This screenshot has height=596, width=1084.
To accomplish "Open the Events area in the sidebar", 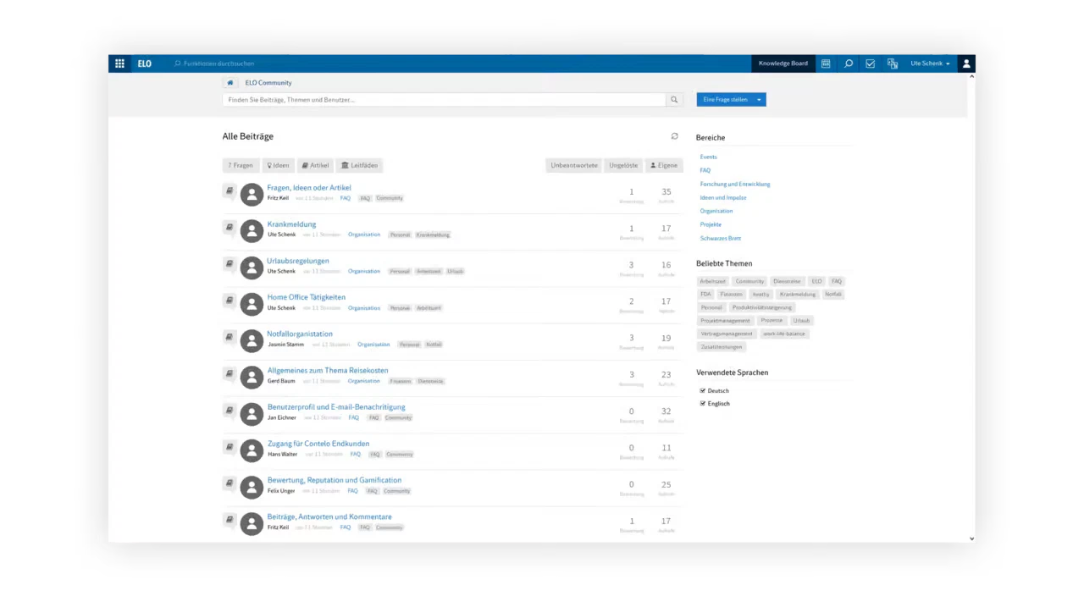I will click(708, 157).
